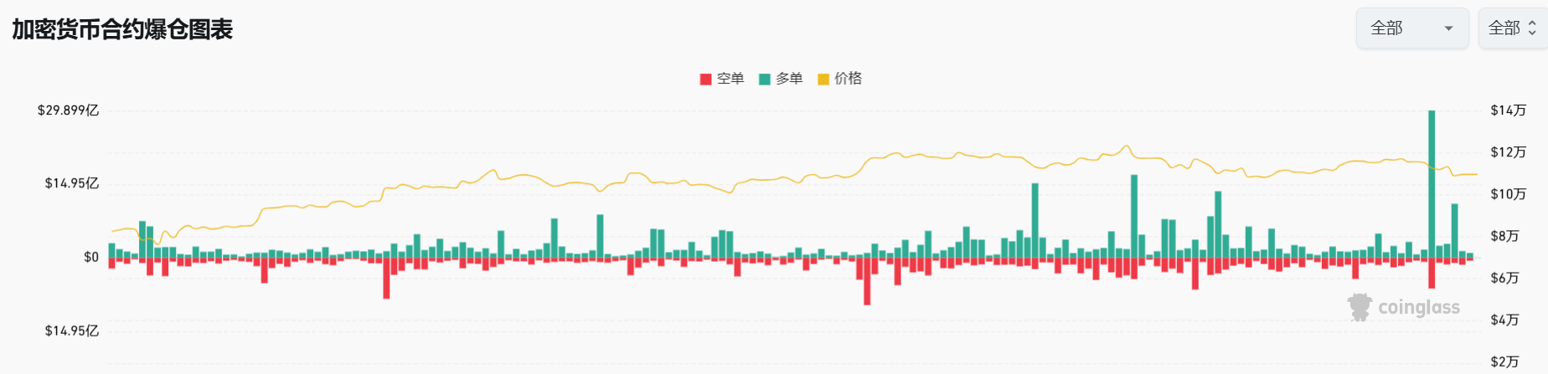Click the $10万 right axis label
The height and width of the screenshot is (374, 1548).
coord(1508,194)
